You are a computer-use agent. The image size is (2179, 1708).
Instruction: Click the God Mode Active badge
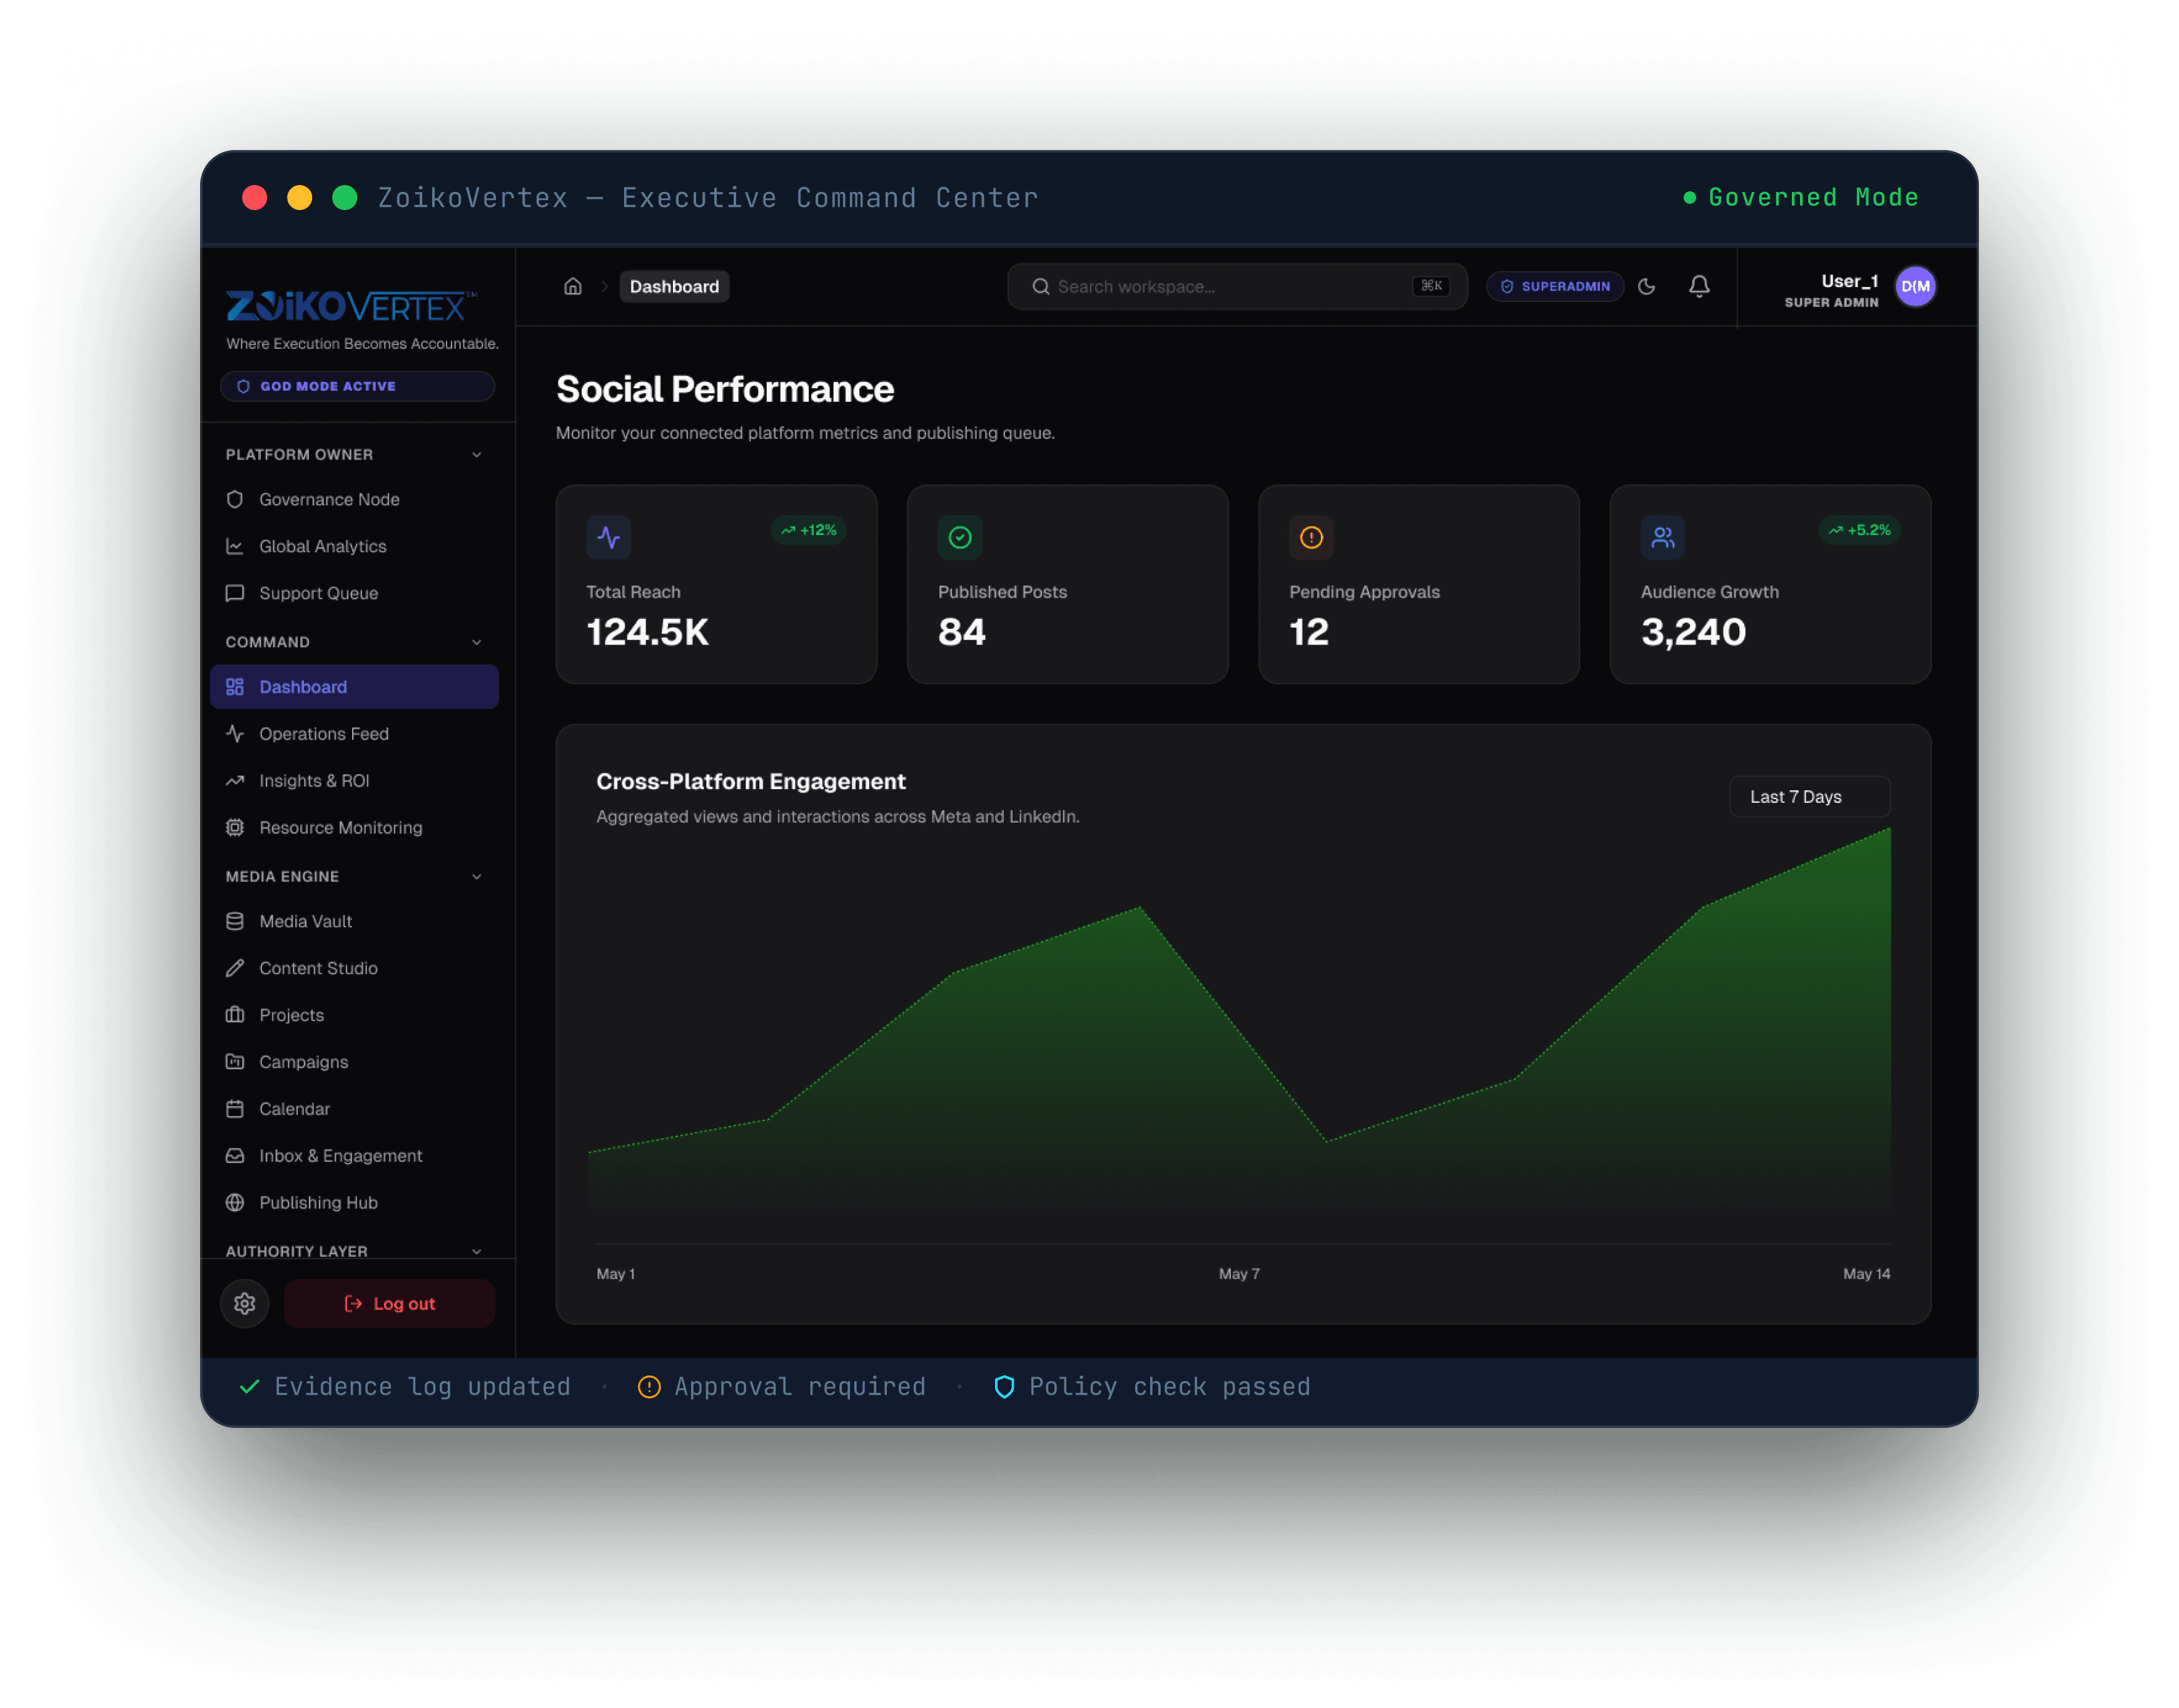click(x=357, y=386)
